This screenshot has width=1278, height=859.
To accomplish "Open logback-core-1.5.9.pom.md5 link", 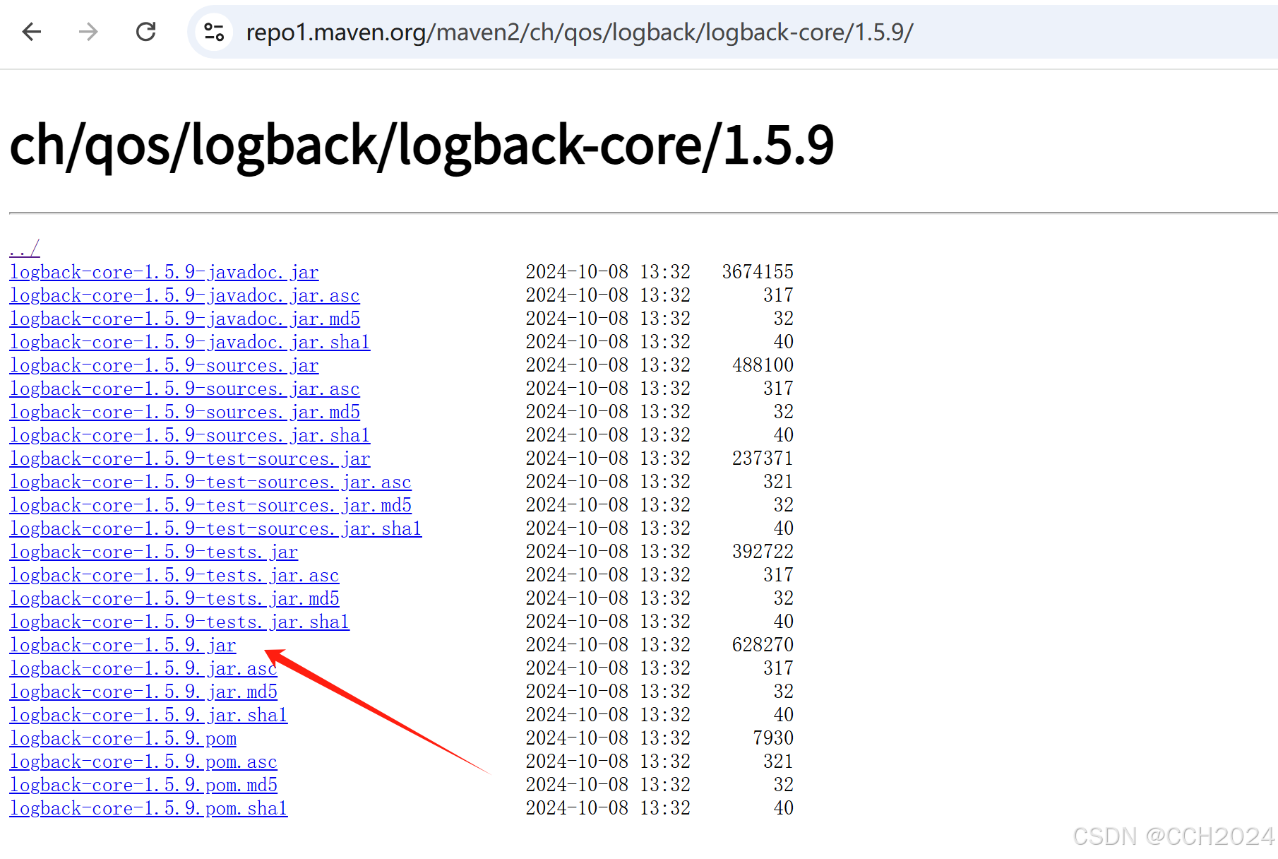I will (x=143, y=785).
